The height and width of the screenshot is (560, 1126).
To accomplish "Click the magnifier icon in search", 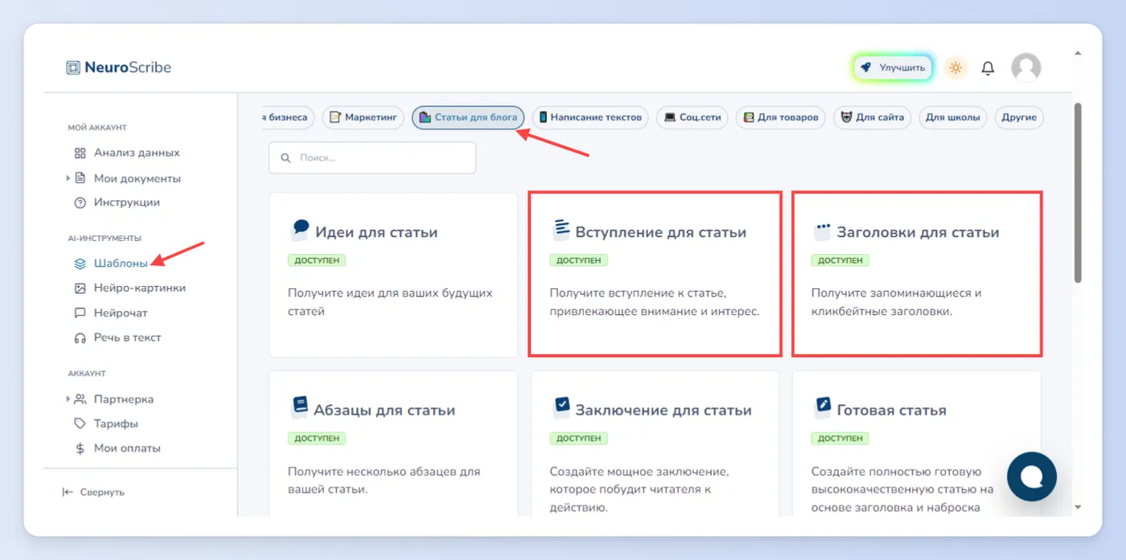I will click(x=285, y=158).
